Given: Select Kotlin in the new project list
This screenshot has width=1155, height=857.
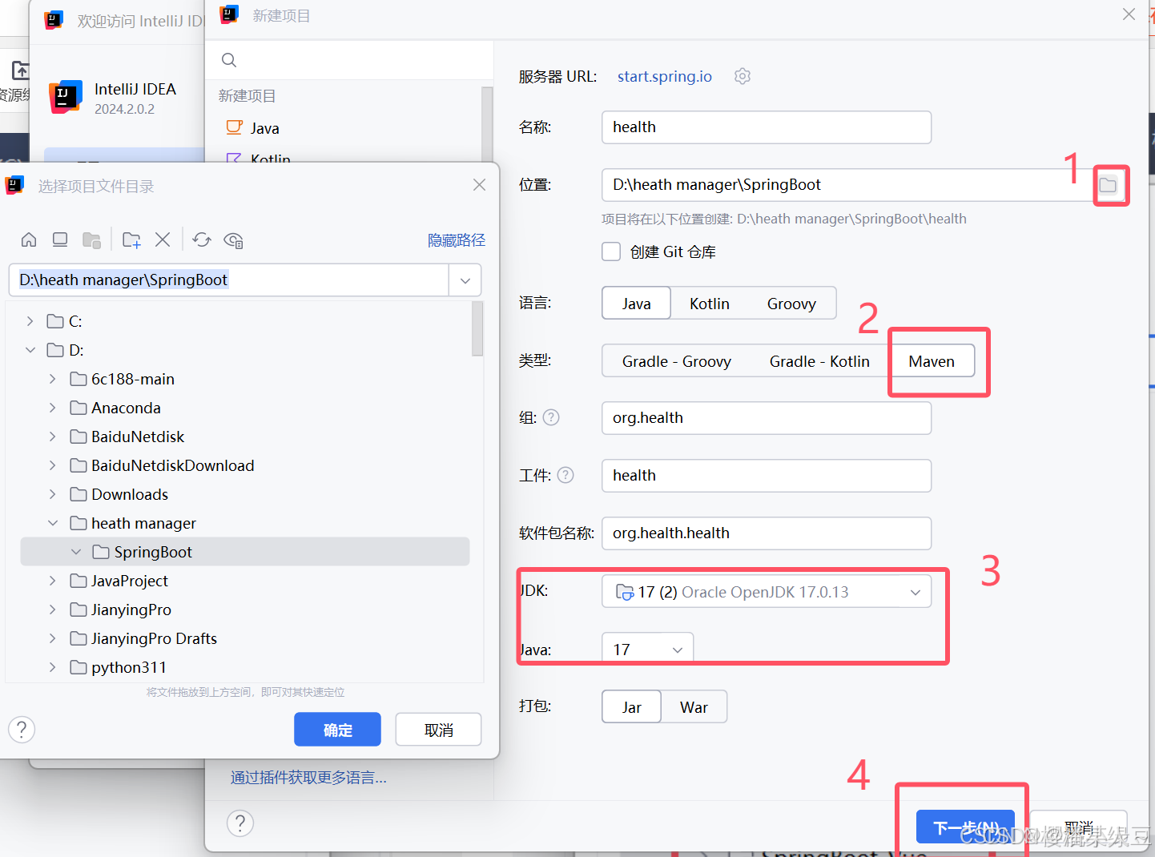Looking at the screenshot, I should coord(270,159).
